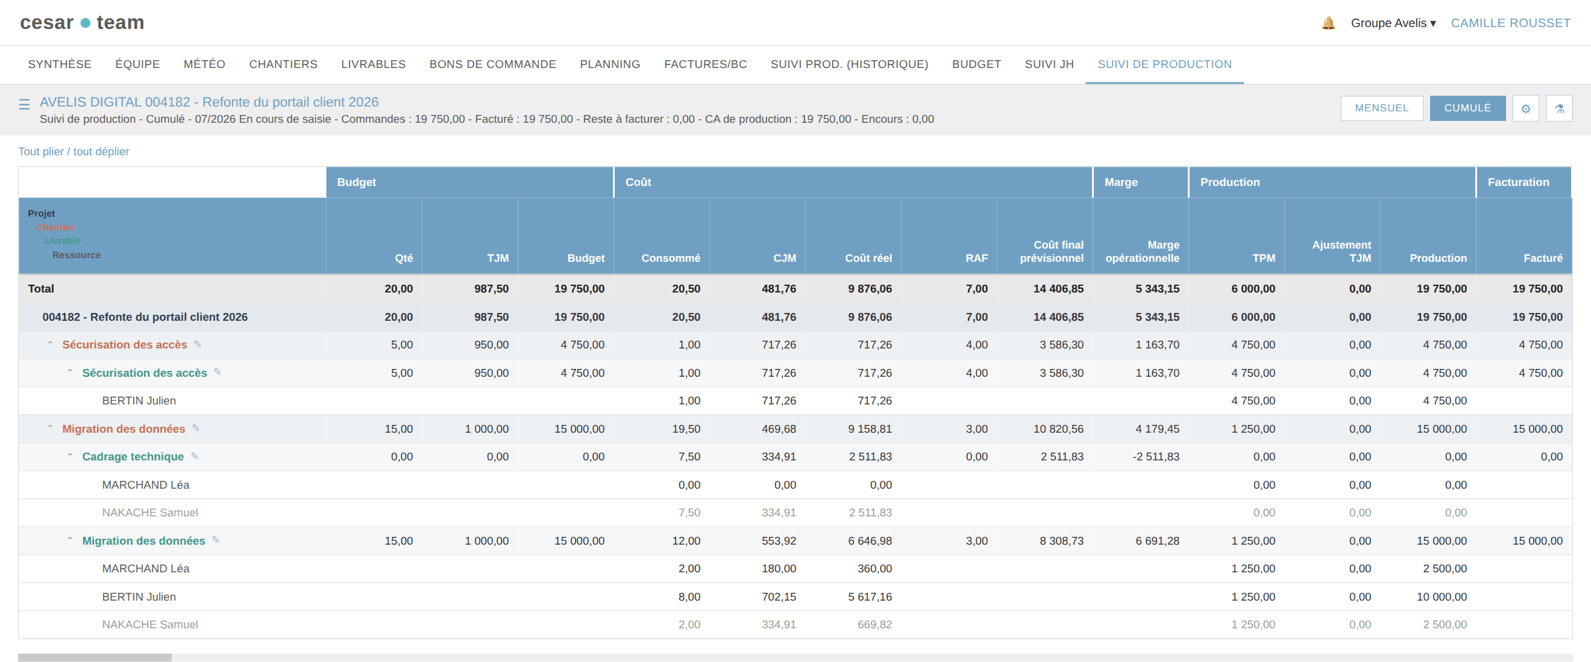Viewport: 1591px width, 662px height.
Task: Open the Synthèse tab
Action: [60, 64]
